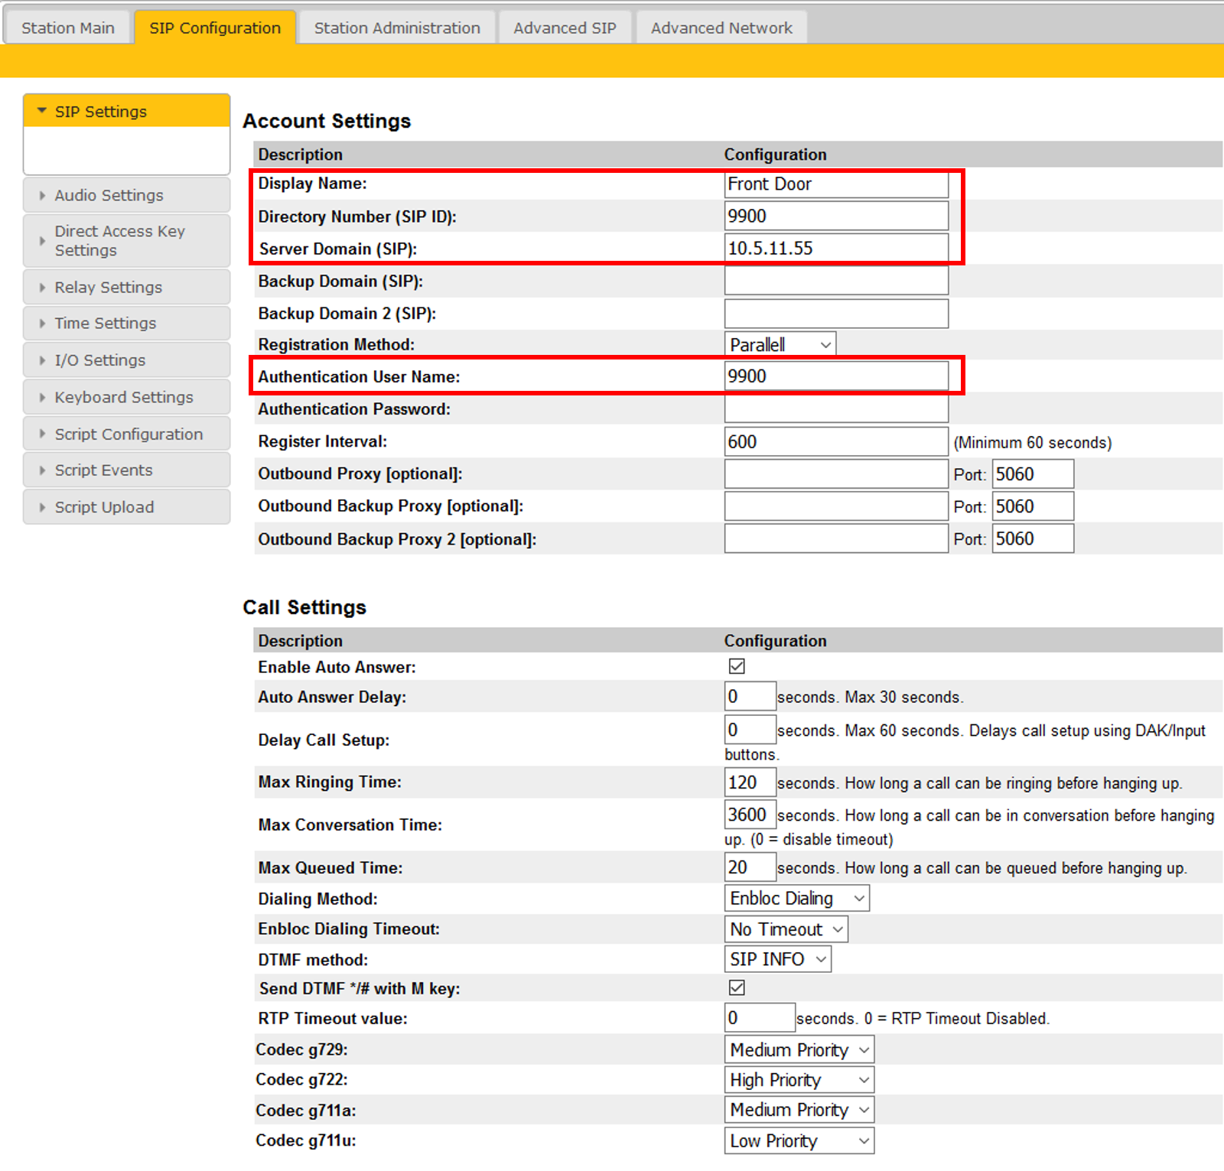Image resolution: width=1224 pixels, height=1171 pixels.
Task: Click the Max Ringing Time field
Action: [750, 782]
